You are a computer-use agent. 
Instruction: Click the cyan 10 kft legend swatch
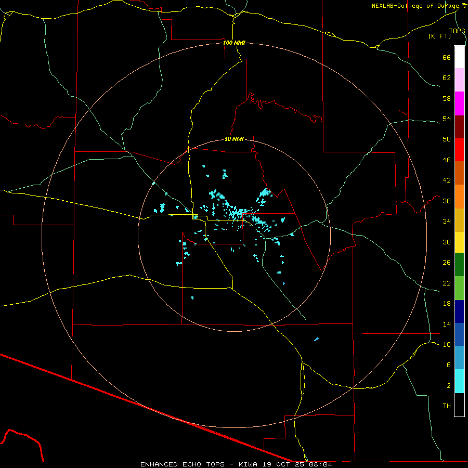click(x=459, y=382)
